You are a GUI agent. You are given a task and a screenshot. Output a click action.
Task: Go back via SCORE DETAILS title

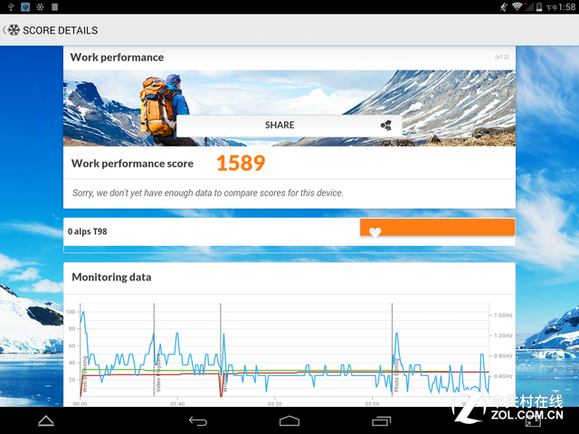tap(60, 30)
